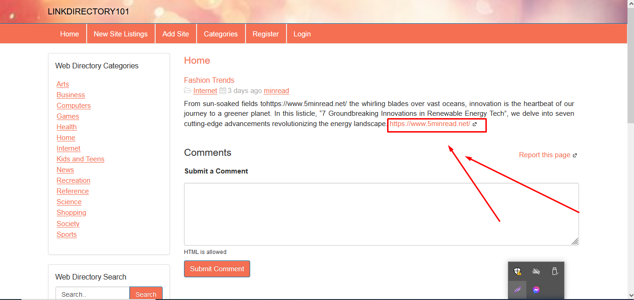Open the Recreation category
The height and width of the screenshot is (300, 634).
pyautogui.click(x=73, y=180)
